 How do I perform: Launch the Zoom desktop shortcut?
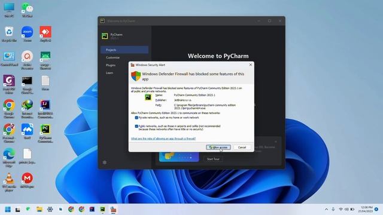coord(27,34)
